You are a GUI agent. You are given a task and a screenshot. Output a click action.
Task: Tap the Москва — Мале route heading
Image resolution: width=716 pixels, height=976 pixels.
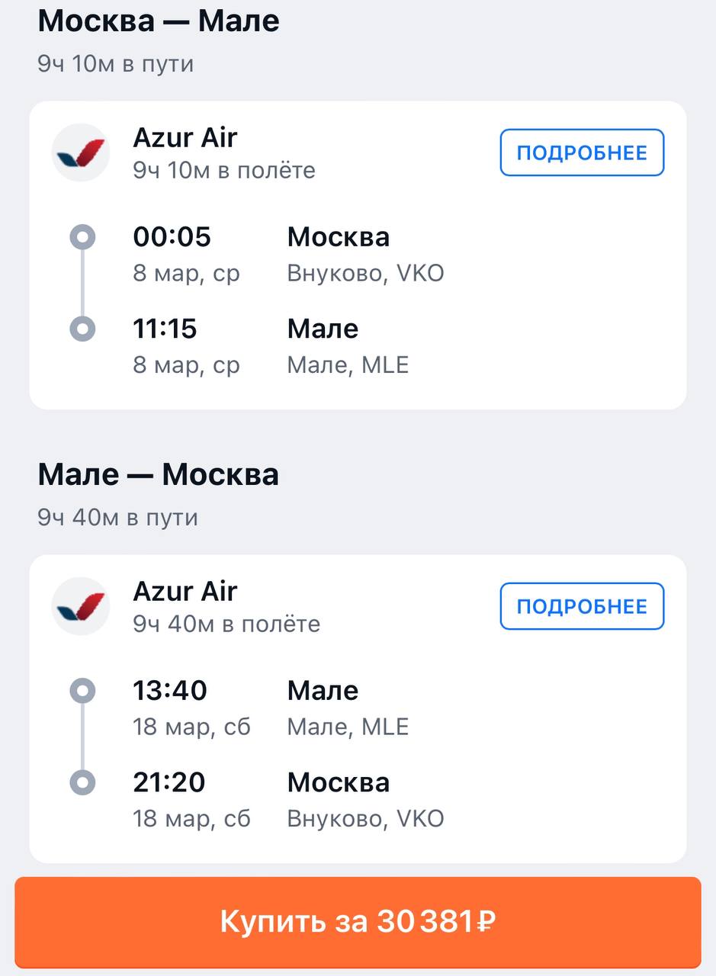click(159, 21)
